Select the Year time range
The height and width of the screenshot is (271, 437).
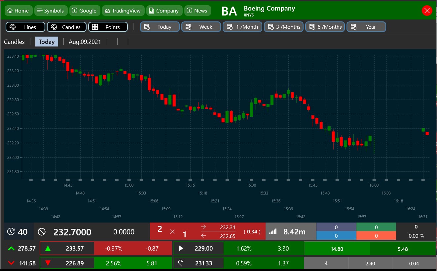(x=366, y=27)
